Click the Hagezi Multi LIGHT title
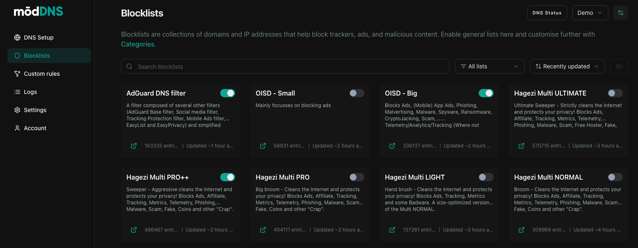Image resolution: width=638 pixels, height=248 pixels. [415, 177]
